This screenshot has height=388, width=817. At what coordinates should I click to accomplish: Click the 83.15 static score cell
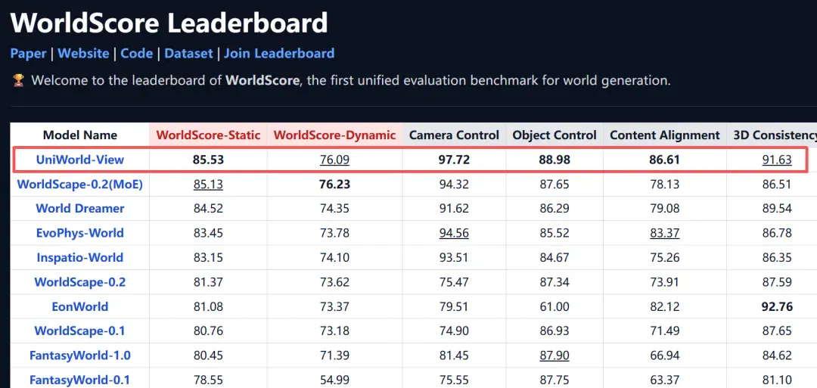point(208,257)
